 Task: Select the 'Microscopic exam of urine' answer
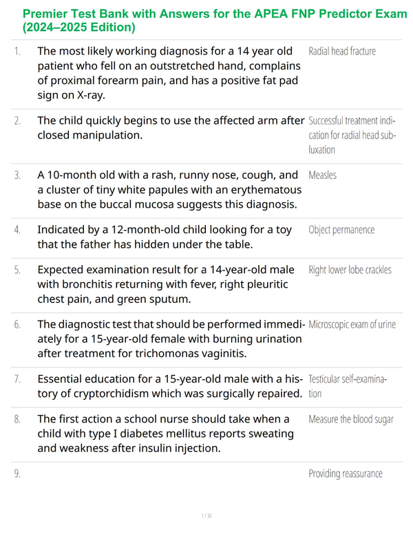point(352,325)
